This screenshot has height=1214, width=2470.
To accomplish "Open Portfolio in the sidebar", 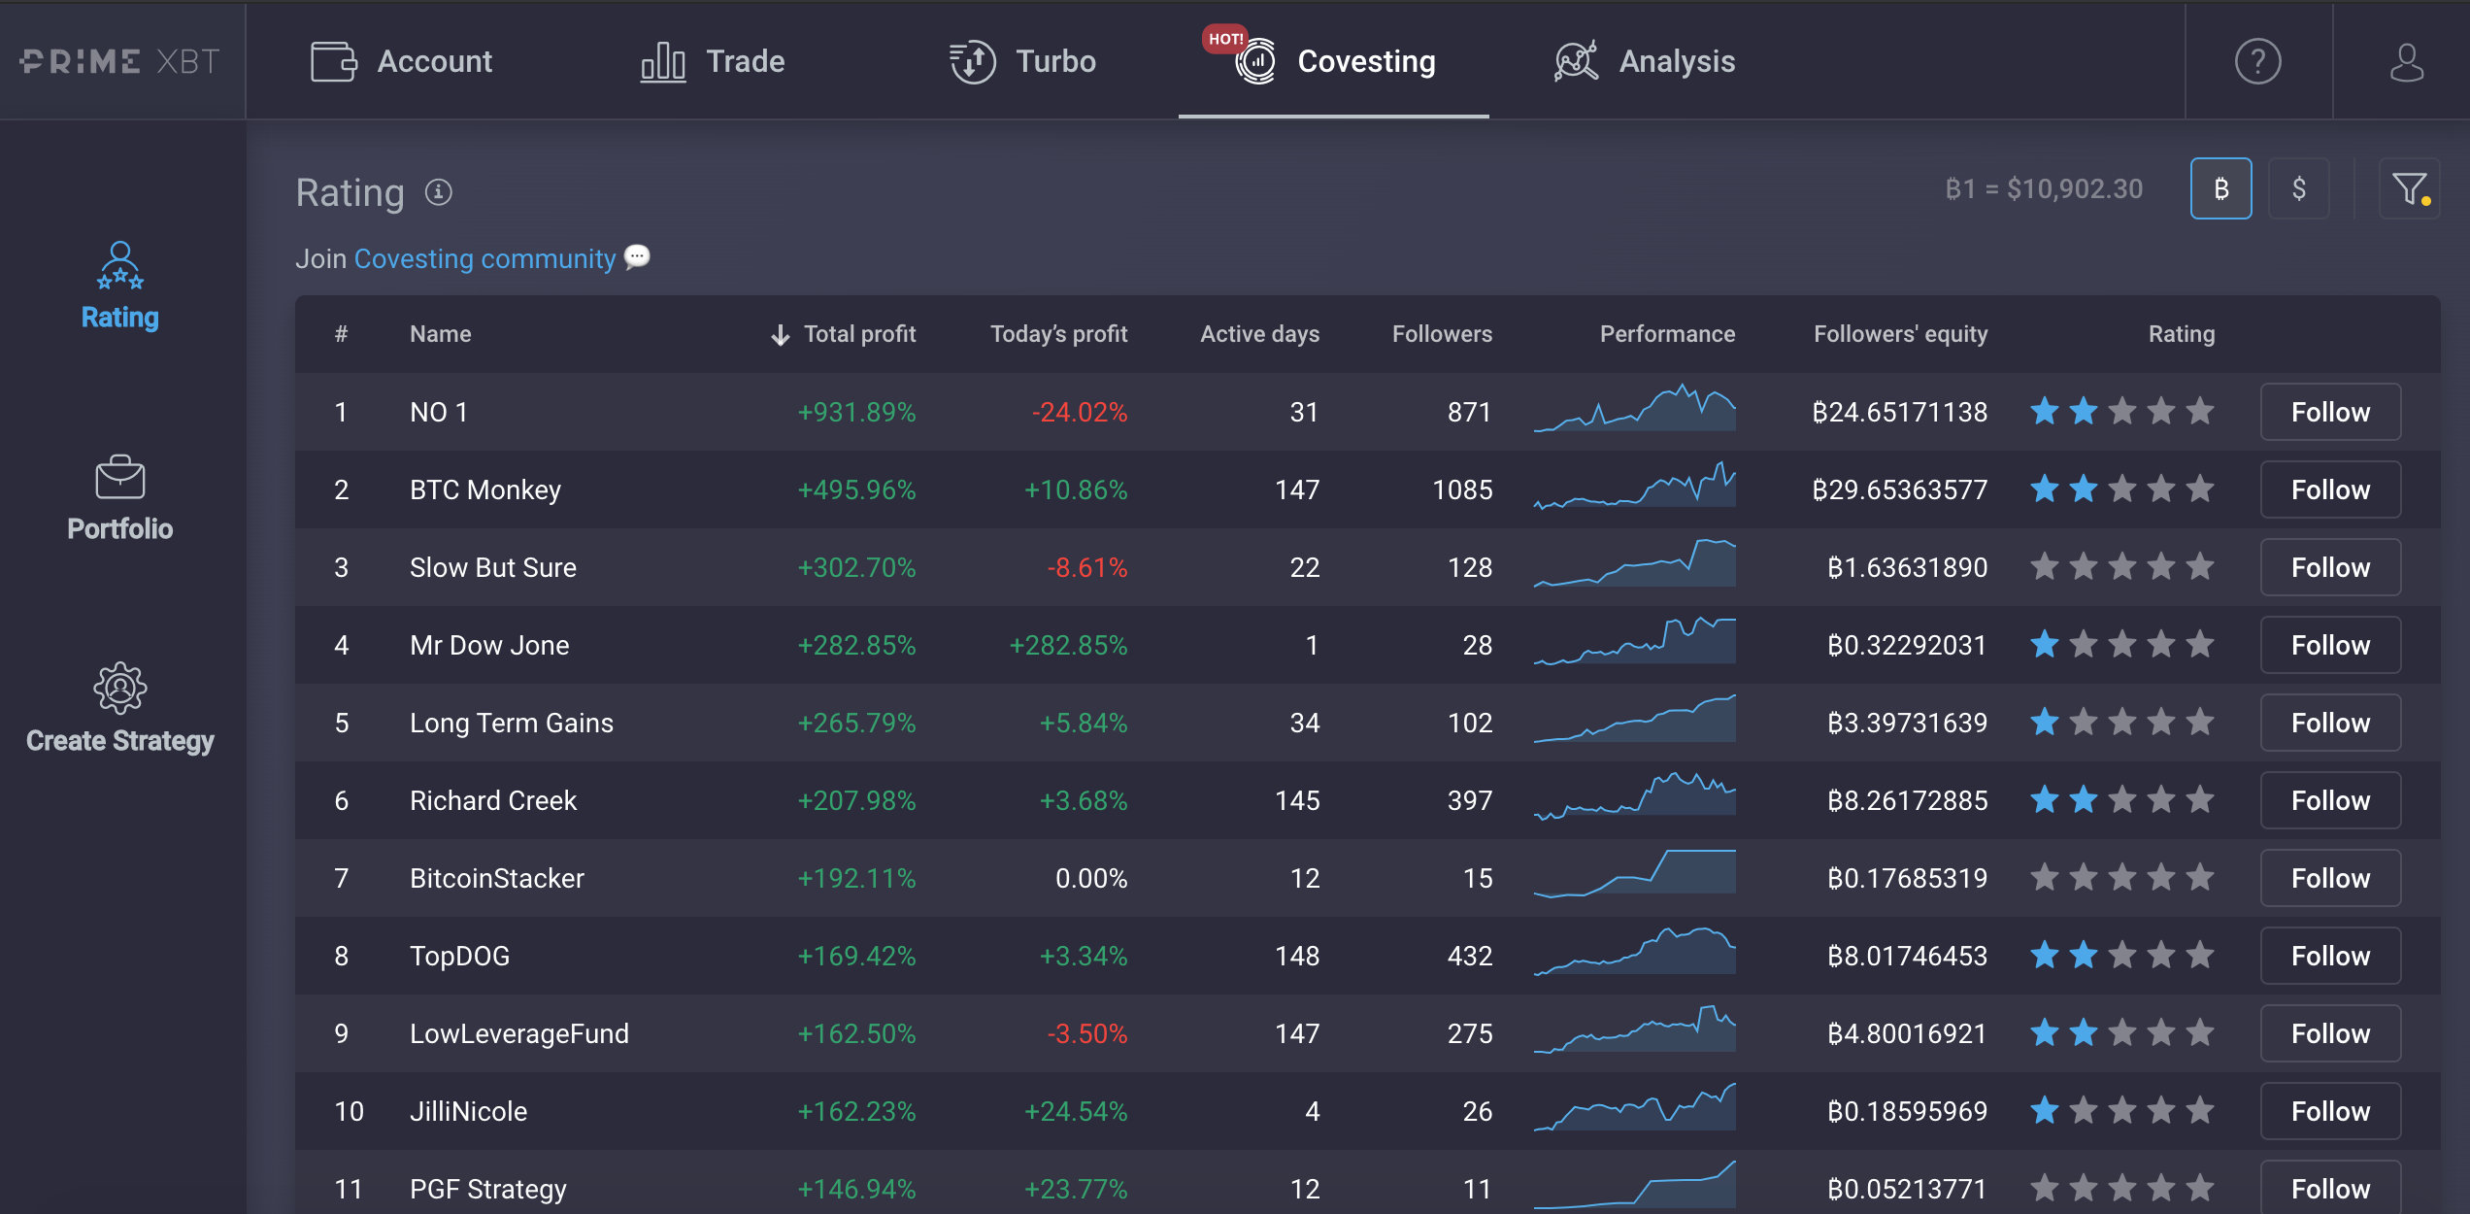I will point(120,498).
